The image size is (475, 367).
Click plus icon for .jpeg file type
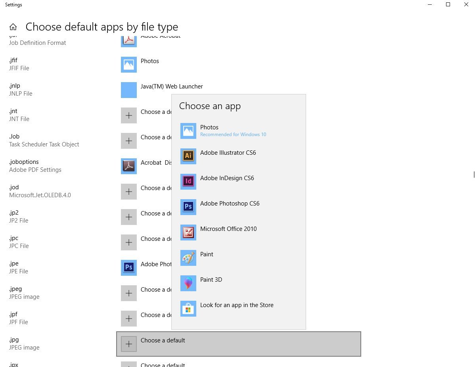(129, 293)
